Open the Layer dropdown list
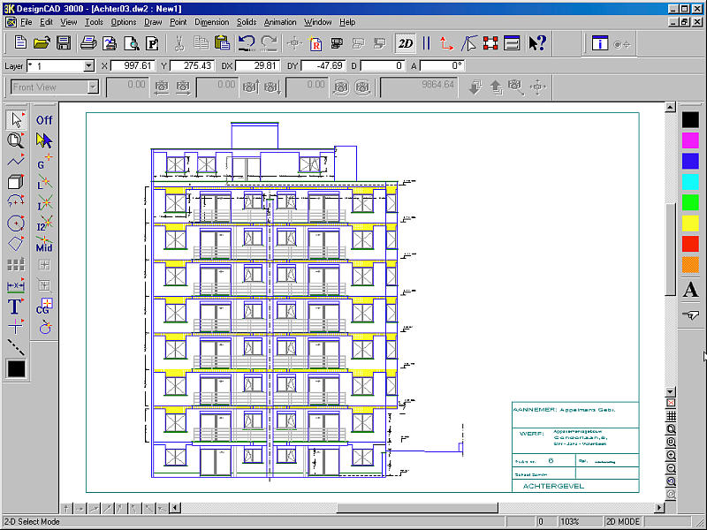The width and height of the screenshot is (707, 530). [x=88, y=66]
